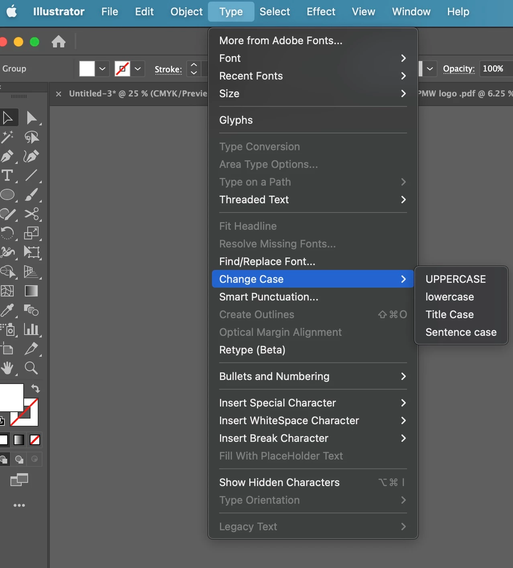
Task: Open the Glyphs panel
Action: coord(313,120)
